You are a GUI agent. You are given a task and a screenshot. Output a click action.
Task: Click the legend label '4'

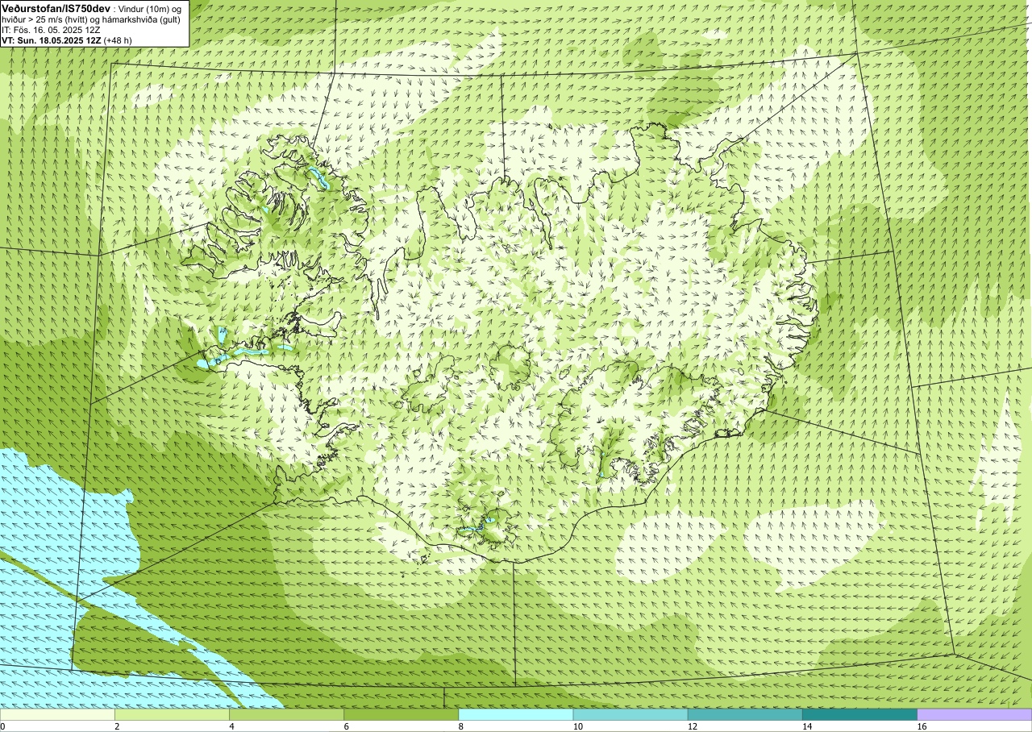coord(232,726)
